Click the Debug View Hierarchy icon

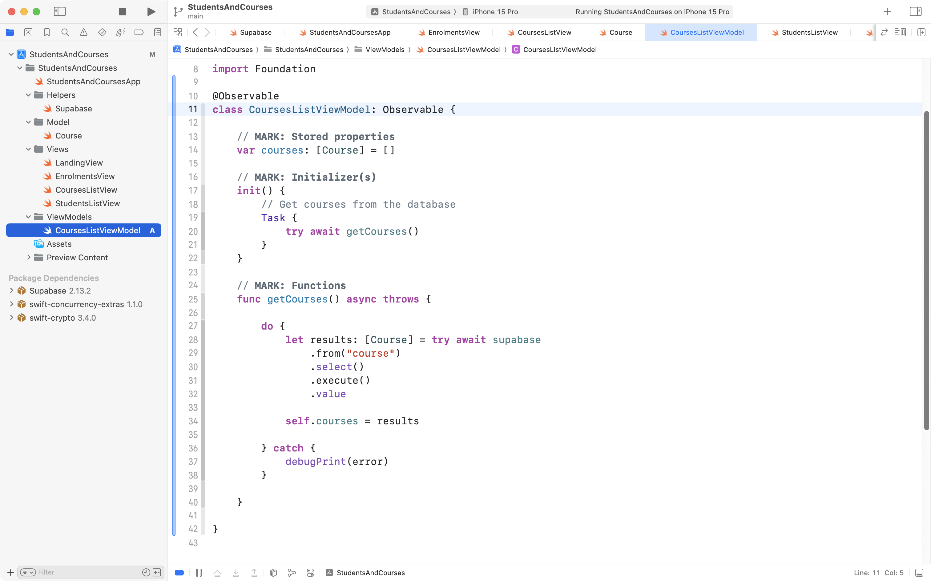[x=273, y=573]
